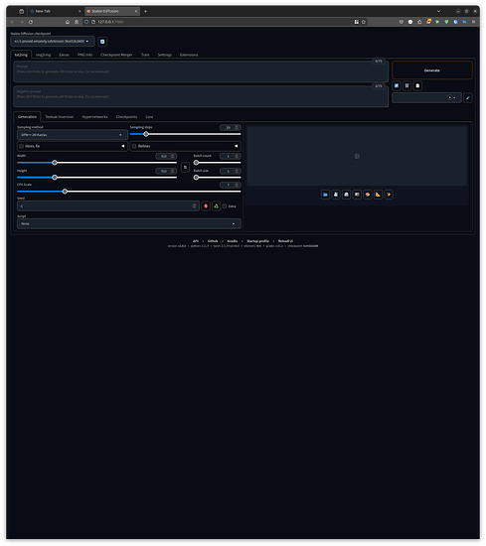Refresh the Stable Diffusion checkpoint list
Viewport: 486px width, 546px height.
[102, 42]
